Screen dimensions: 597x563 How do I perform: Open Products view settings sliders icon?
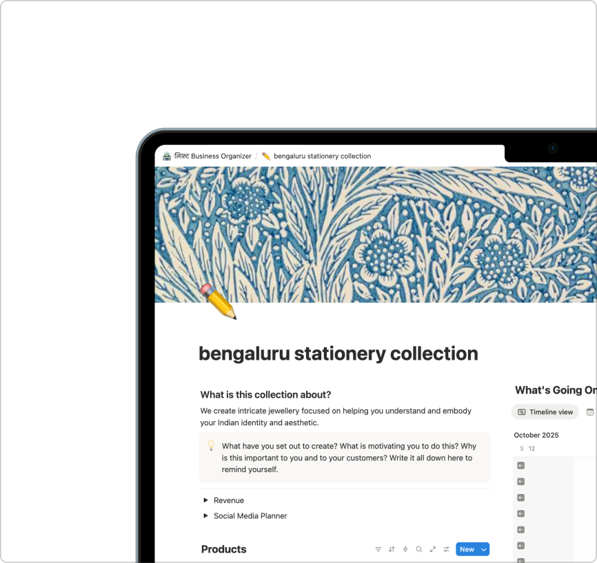coord(446,549)
